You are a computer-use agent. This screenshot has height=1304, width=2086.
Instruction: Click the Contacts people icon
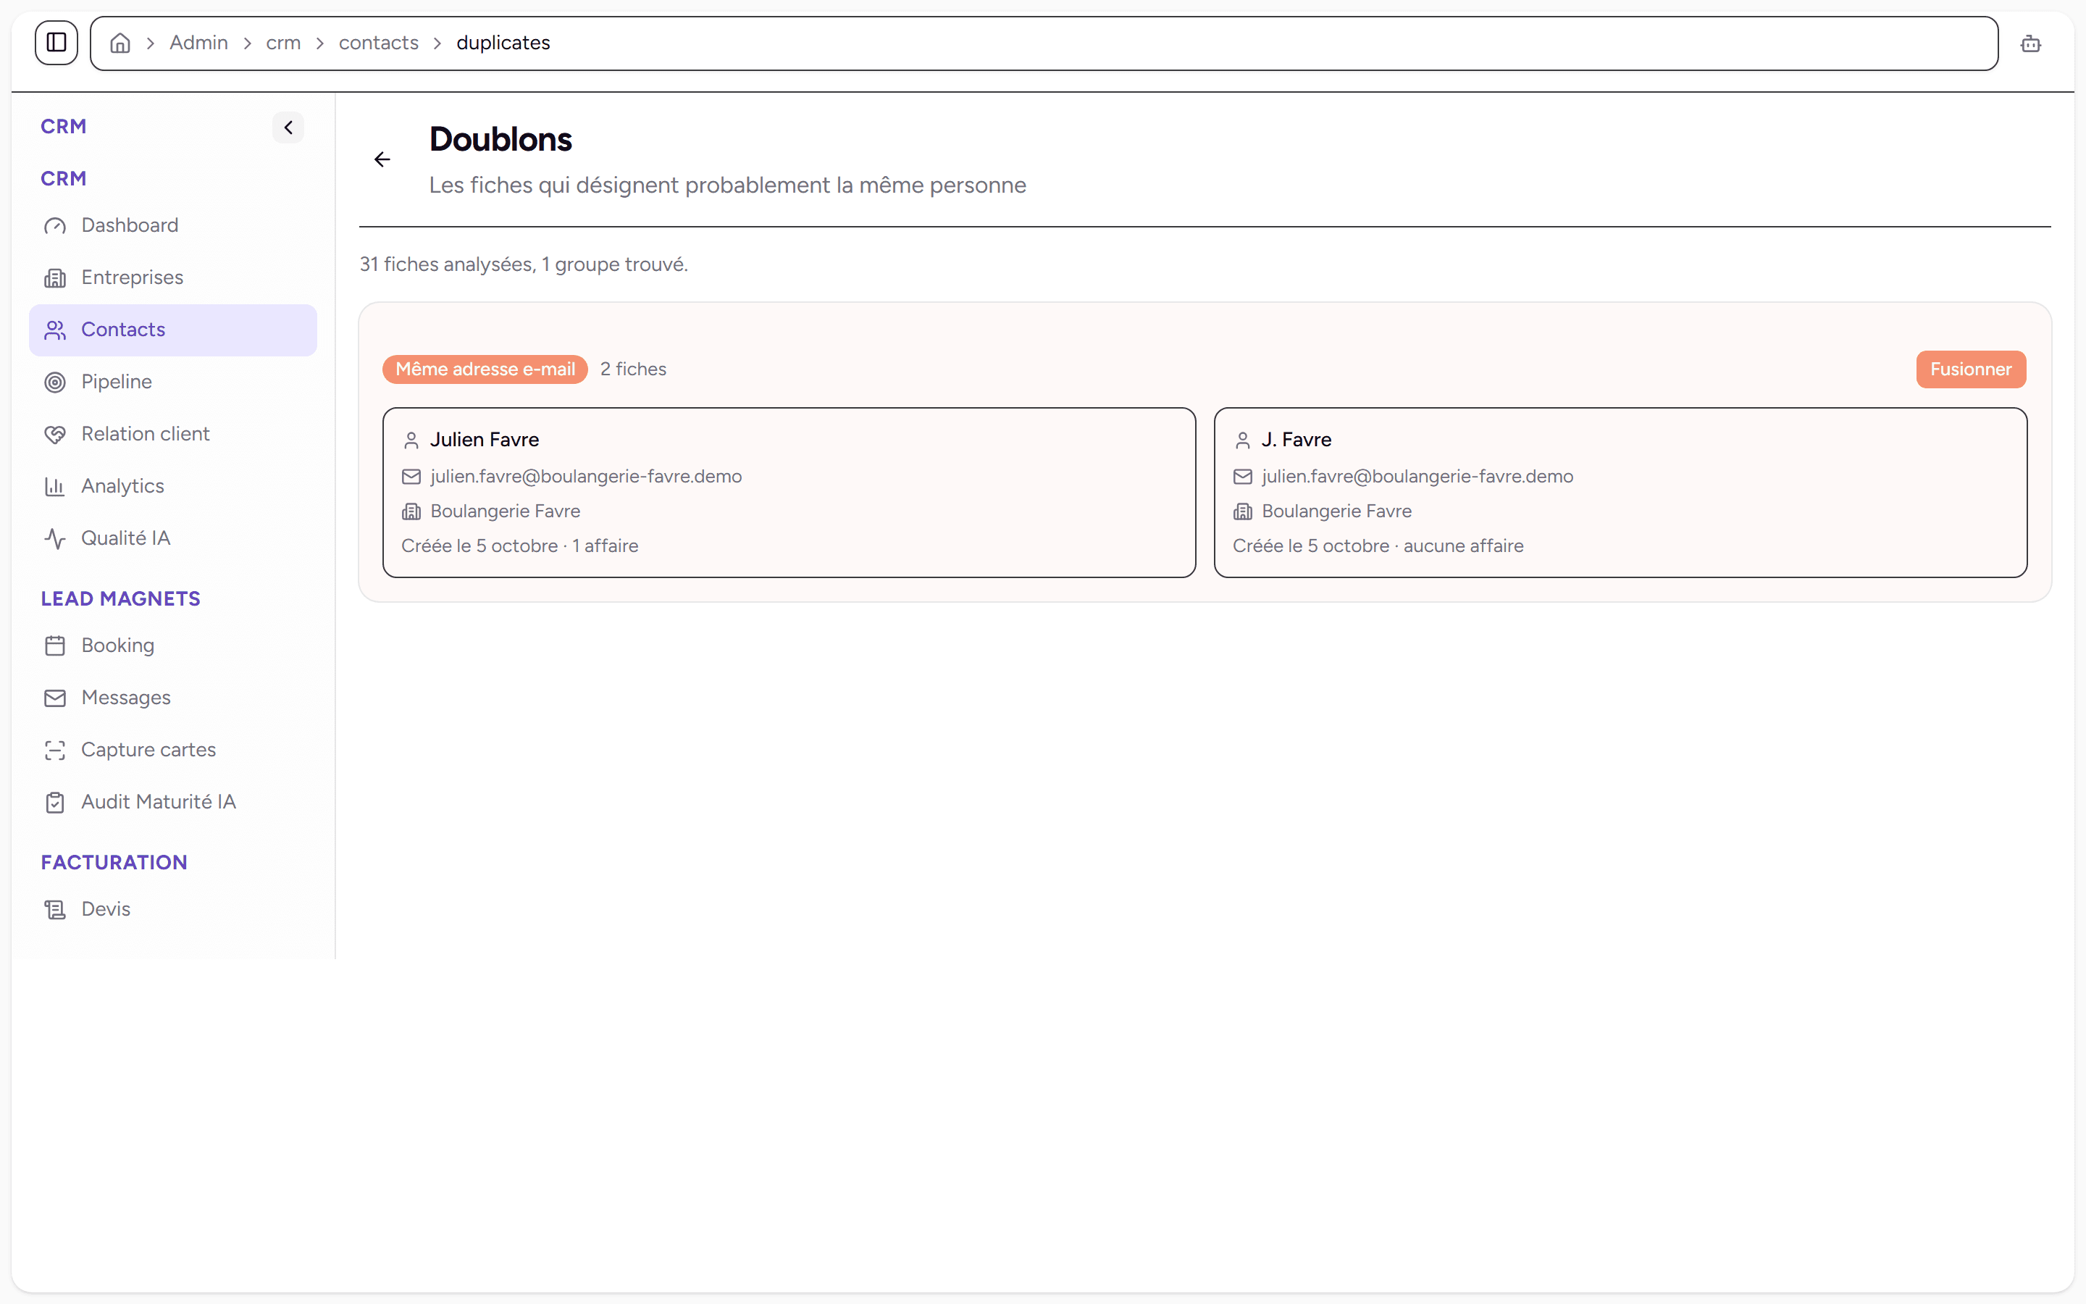(x=55, y=330)
